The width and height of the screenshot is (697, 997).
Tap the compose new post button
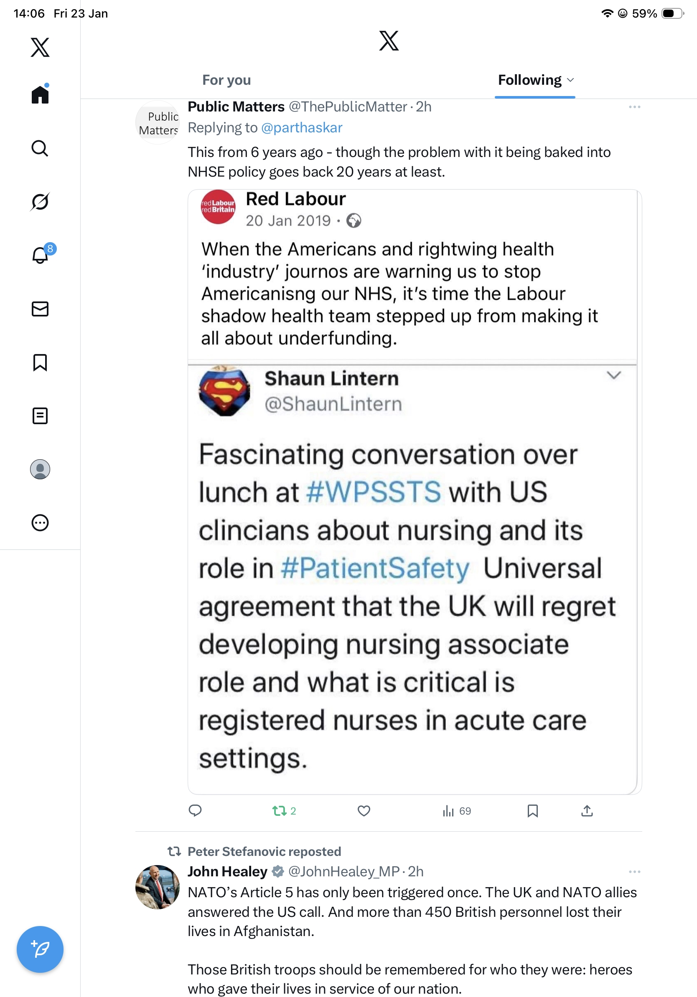click(40, 949)
